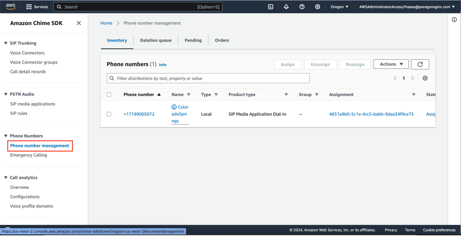Sort by Phone number column arrow
The width and height of the screenshot is (461, 237).
click(x=159, y=94)
